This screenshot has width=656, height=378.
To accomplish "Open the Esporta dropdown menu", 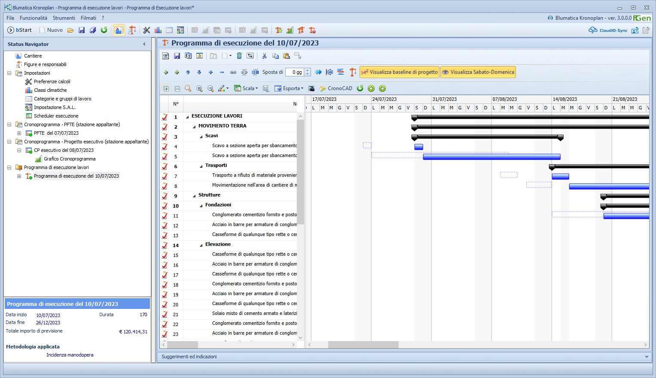I will pos(289,88).
